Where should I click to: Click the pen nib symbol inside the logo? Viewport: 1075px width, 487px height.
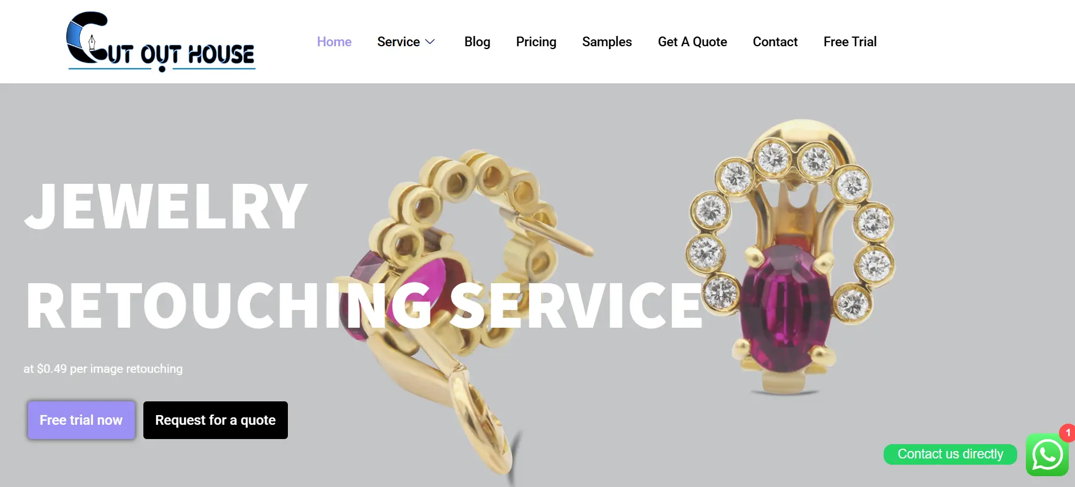pos(92,42)
